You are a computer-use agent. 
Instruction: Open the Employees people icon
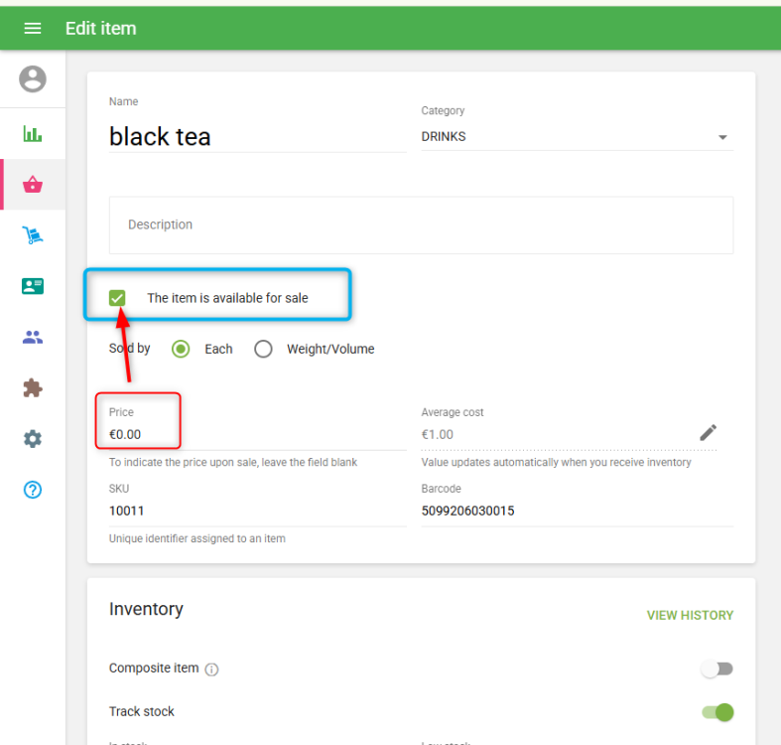coord(33,337)
